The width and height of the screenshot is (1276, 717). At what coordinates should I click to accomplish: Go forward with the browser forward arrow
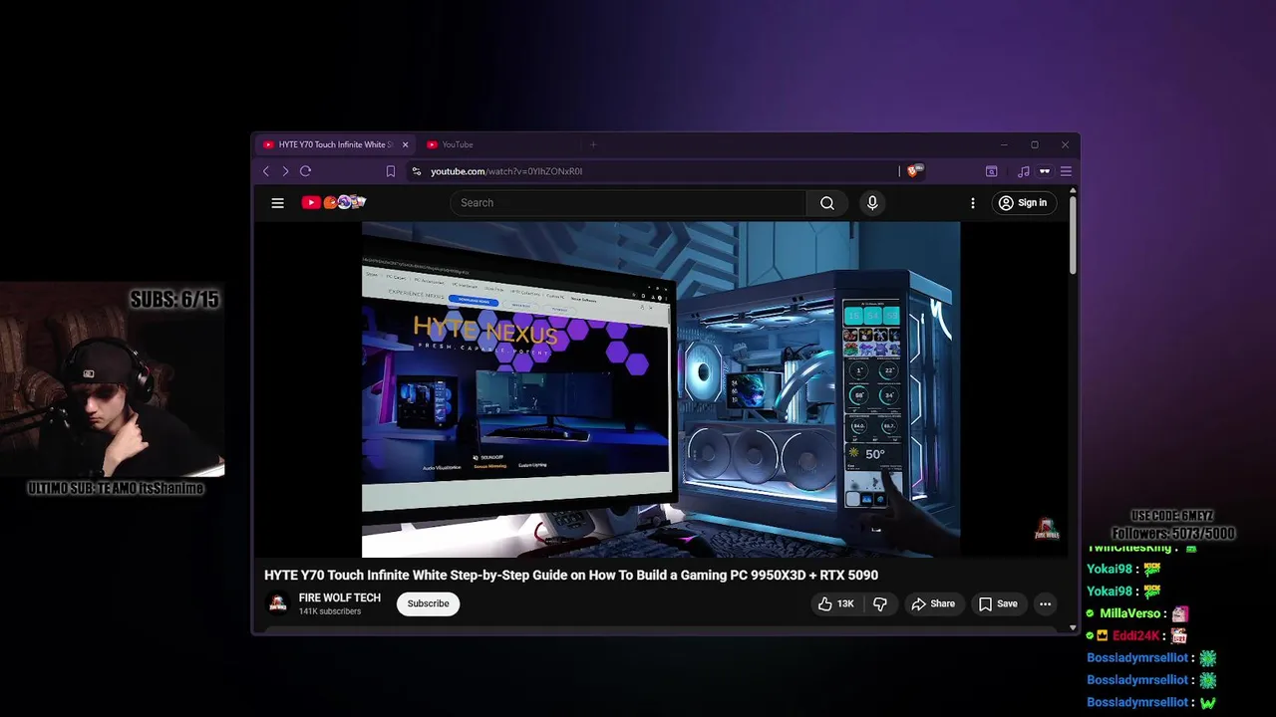[285, 171]
